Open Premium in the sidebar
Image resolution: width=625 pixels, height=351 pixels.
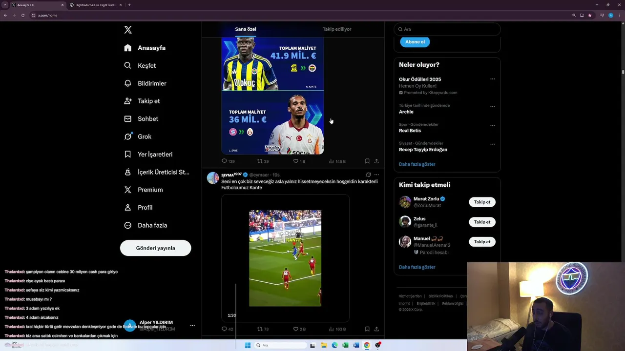pyautogui.click(x=144, y=190)
